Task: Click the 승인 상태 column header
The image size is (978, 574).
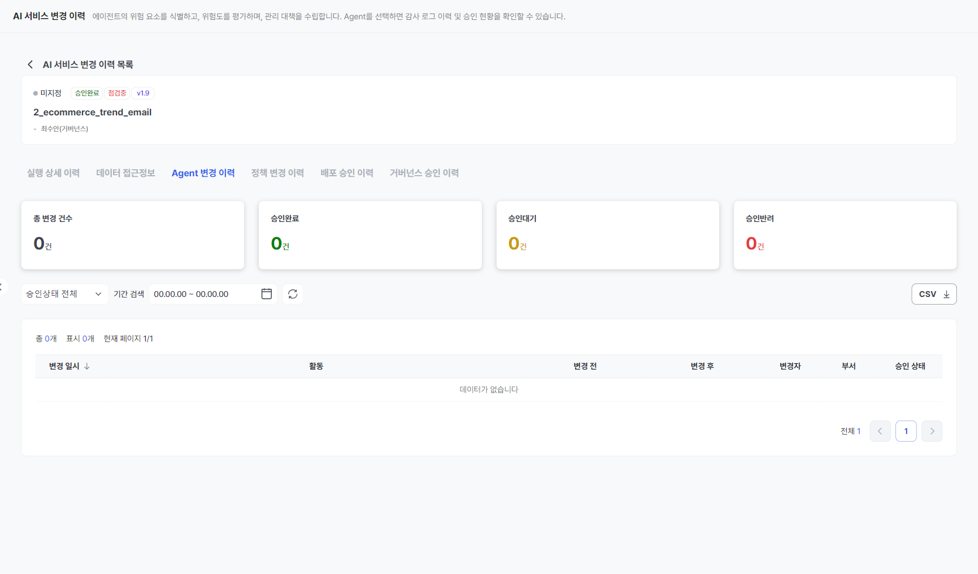Action: pyautogui.click(x=910, y=366)
